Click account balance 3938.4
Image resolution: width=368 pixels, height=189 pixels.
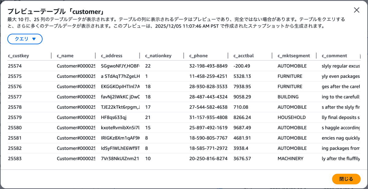tap(241, 148)
